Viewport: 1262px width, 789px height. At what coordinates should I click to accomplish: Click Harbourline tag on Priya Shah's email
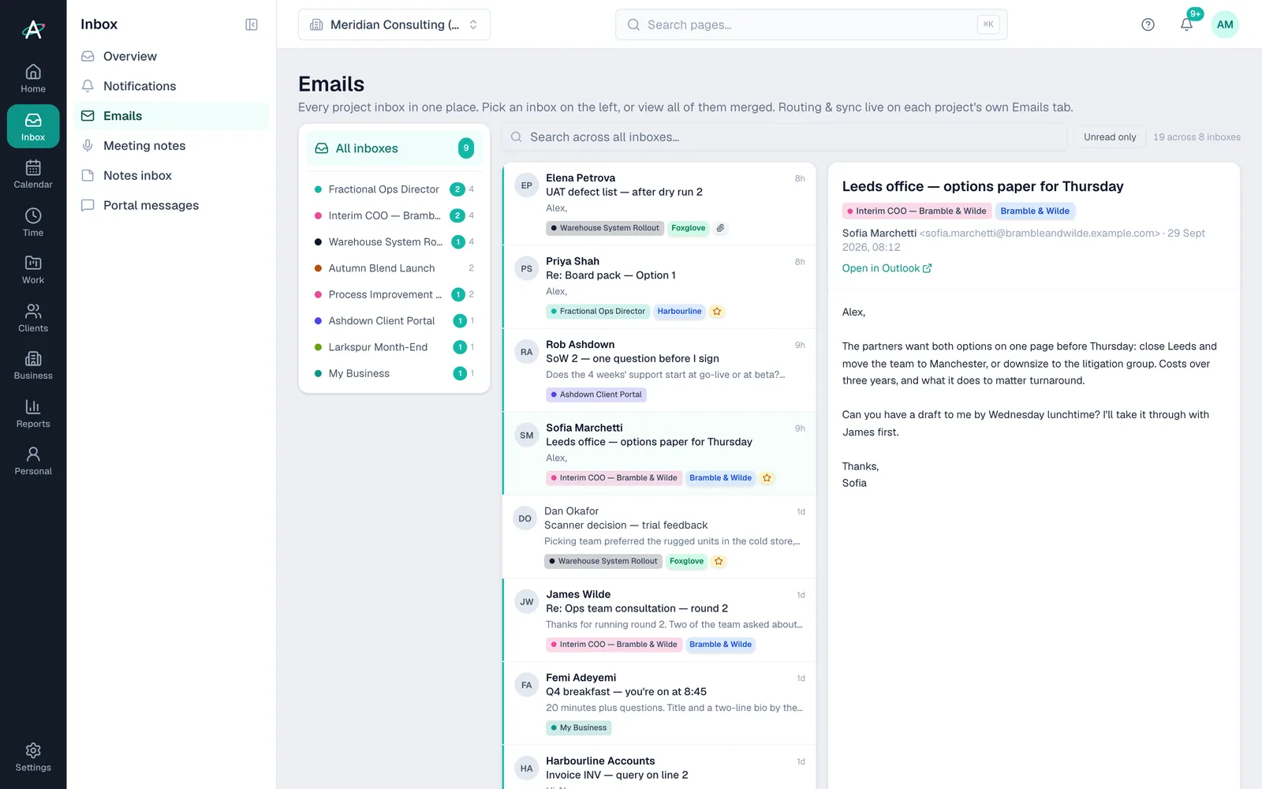pyautogui.click(x=679, y=312)
